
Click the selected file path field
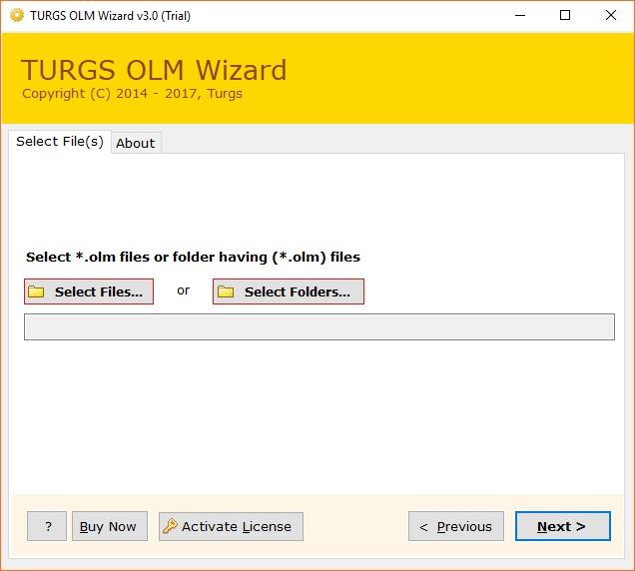coord(319,326)
